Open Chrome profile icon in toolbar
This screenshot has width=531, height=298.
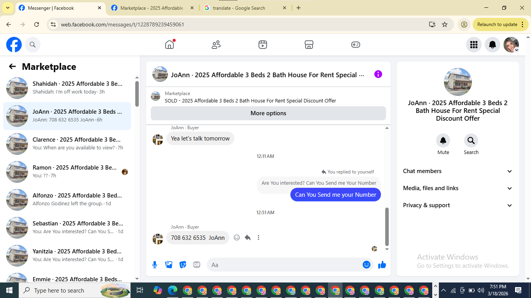coord(464,24)
